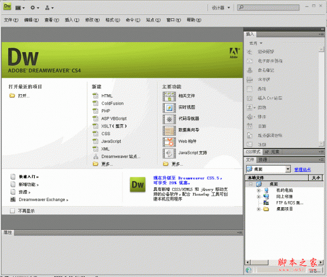The width and height of the screenshot is (327, 277).
Task: Expand the 我的电脑 tree node
Action: coord(258,191)
